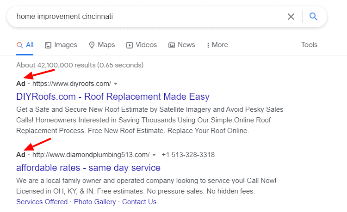Click the blue magnifying glass search icon

[x=314, y=17]
